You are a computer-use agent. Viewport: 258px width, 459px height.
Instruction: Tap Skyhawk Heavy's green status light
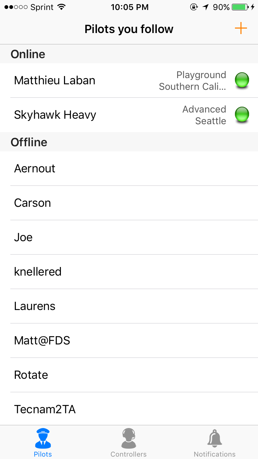click(x=242, y=115)
